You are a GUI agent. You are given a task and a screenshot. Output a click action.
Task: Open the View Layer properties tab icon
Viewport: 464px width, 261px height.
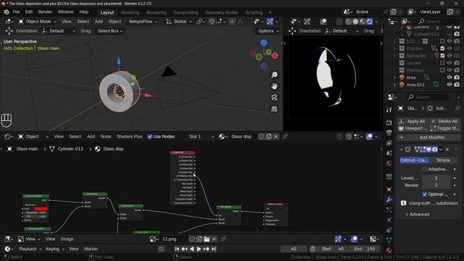pyautogui.click(x=389, y=143)
